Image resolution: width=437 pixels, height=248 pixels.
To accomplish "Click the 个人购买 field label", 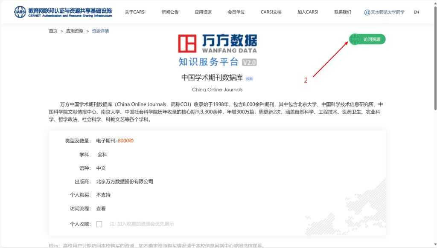I will pyautogui.click(x=80, y=195).
